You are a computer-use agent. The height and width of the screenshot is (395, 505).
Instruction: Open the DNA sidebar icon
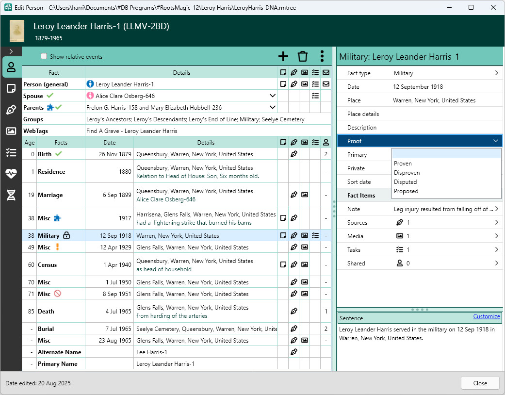tap(11, 195)
